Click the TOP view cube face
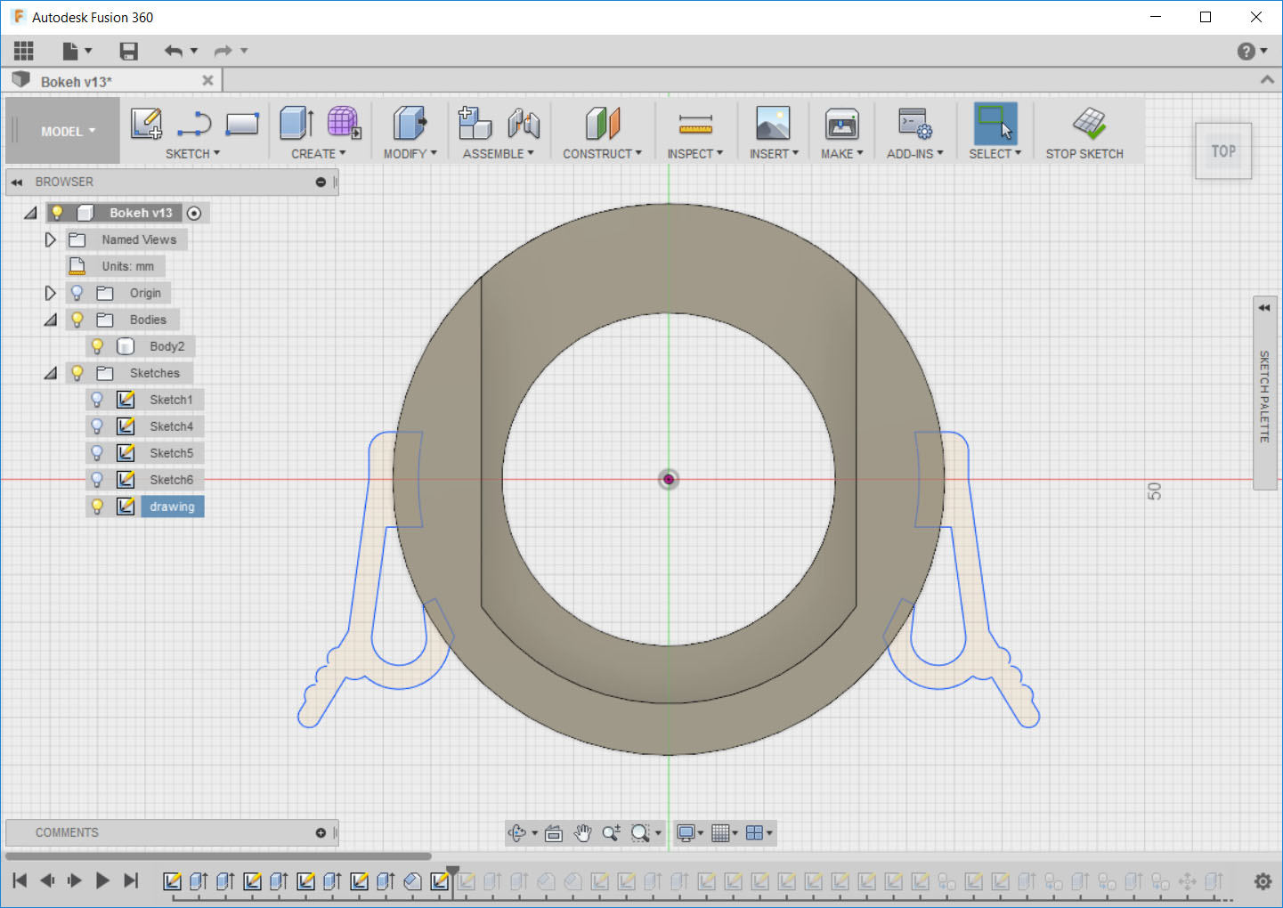The height and width of the screenshot is (908, 1283). click(x=1223, y=151)
